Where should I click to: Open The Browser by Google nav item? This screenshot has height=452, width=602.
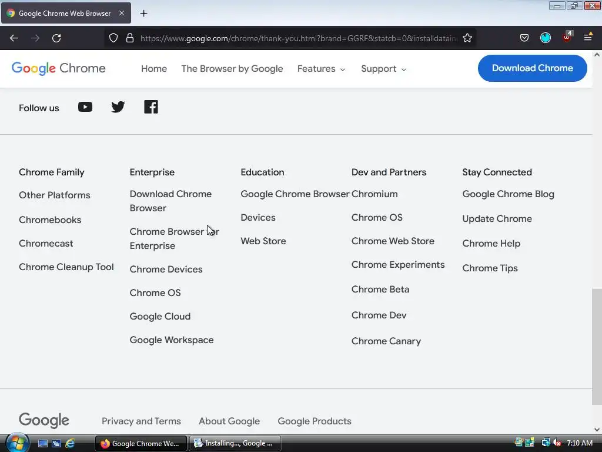pos(232,69)
